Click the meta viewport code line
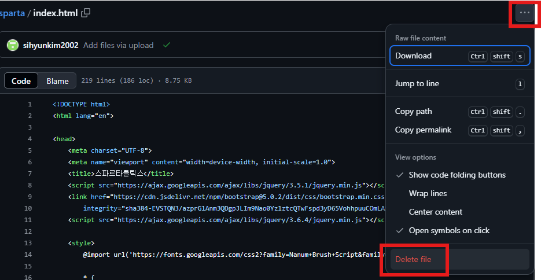The height and width of the screenshot is (280, 541). tap(201, 162)
